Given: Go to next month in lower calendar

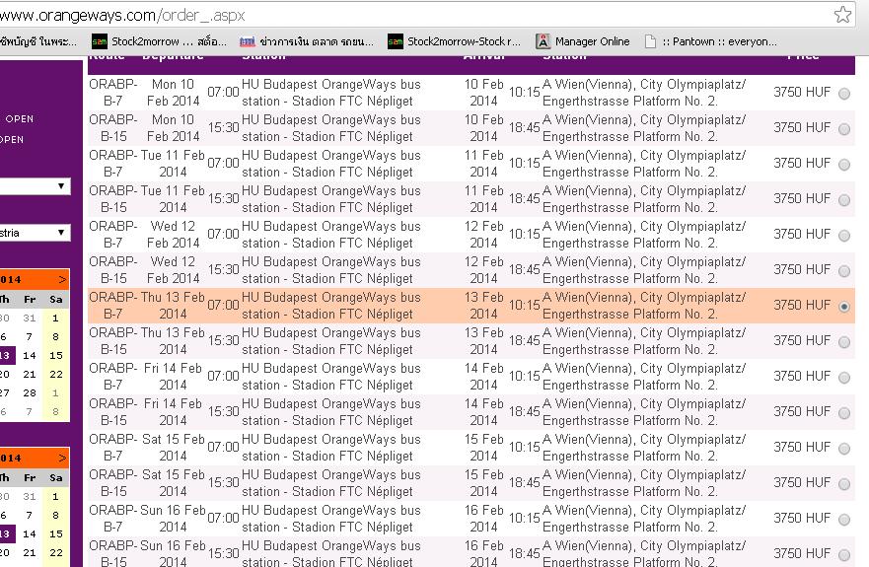Looking at the screenshot, I should coord(62,458).
